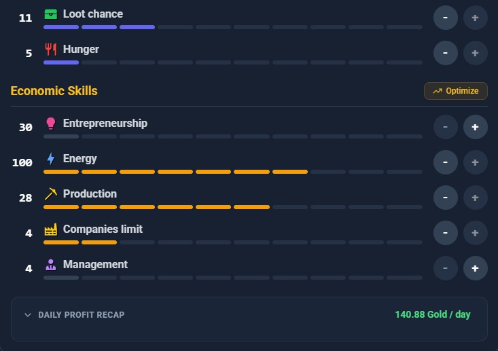Click the Production pickaxe icon
The height and width of the screenshot is (351, 498).
click(x=51, y=194)
